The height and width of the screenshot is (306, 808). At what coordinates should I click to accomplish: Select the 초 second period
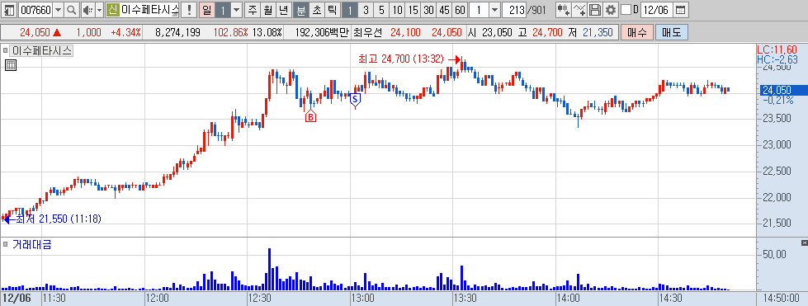pos(316,10)
